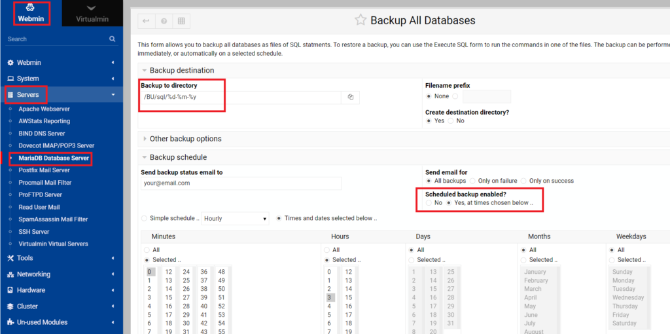
Task: Click the Backup to directory field
Action: tap(241, 97)
